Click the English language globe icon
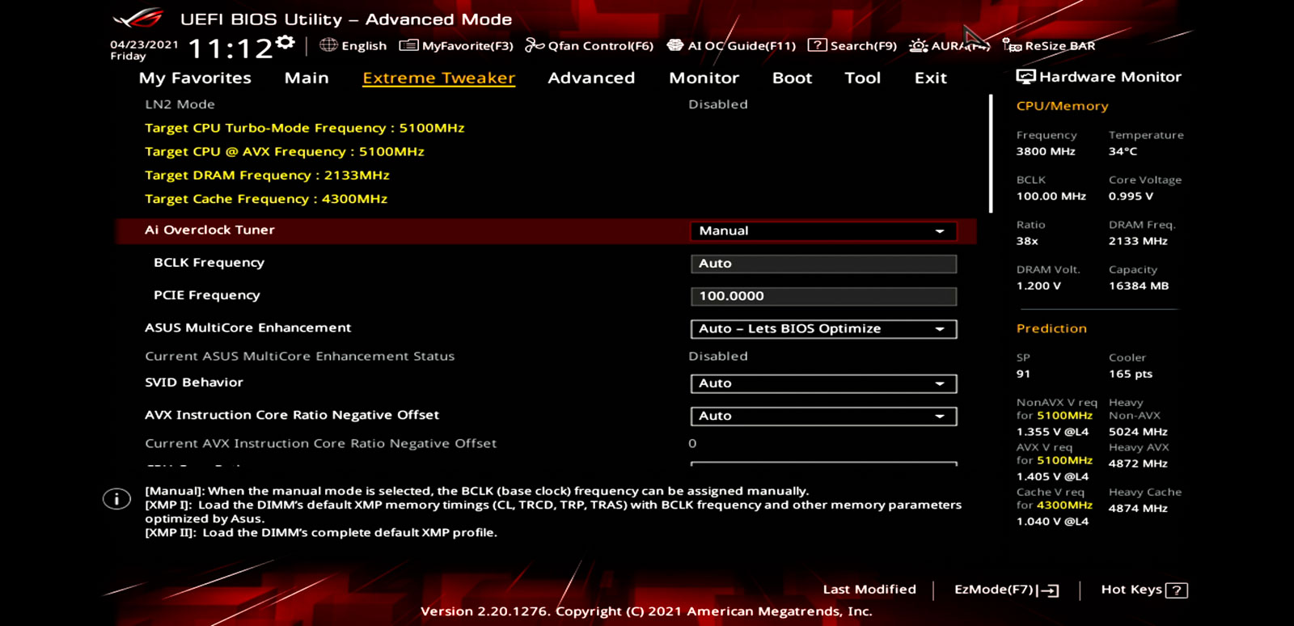The width and height of the screenshot is (1294, 626). pyautogui.click(x=328, y=45)
